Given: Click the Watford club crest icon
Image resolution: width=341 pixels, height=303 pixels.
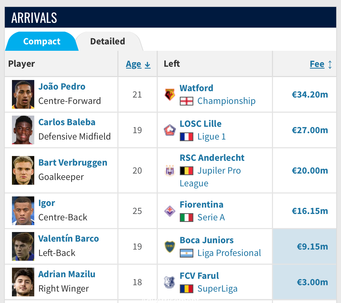Looking at the screenshot, I should [170, 95].
